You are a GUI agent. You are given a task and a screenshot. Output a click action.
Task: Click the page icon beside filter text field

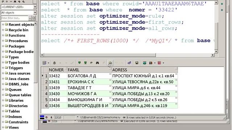(34, 18)
